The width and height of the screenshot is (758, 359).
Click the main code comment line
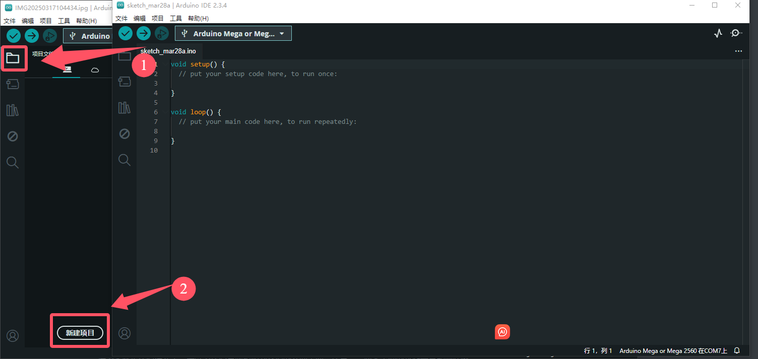[x=267, y=121]
